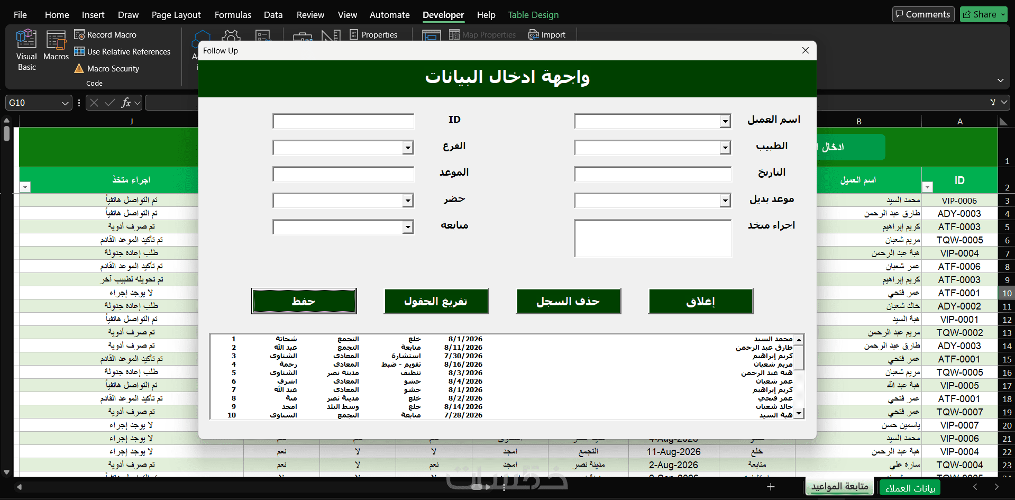Navigate sheet tabs with left arrow
This screenshot has height=500, width=1015.
coord(975,487)
